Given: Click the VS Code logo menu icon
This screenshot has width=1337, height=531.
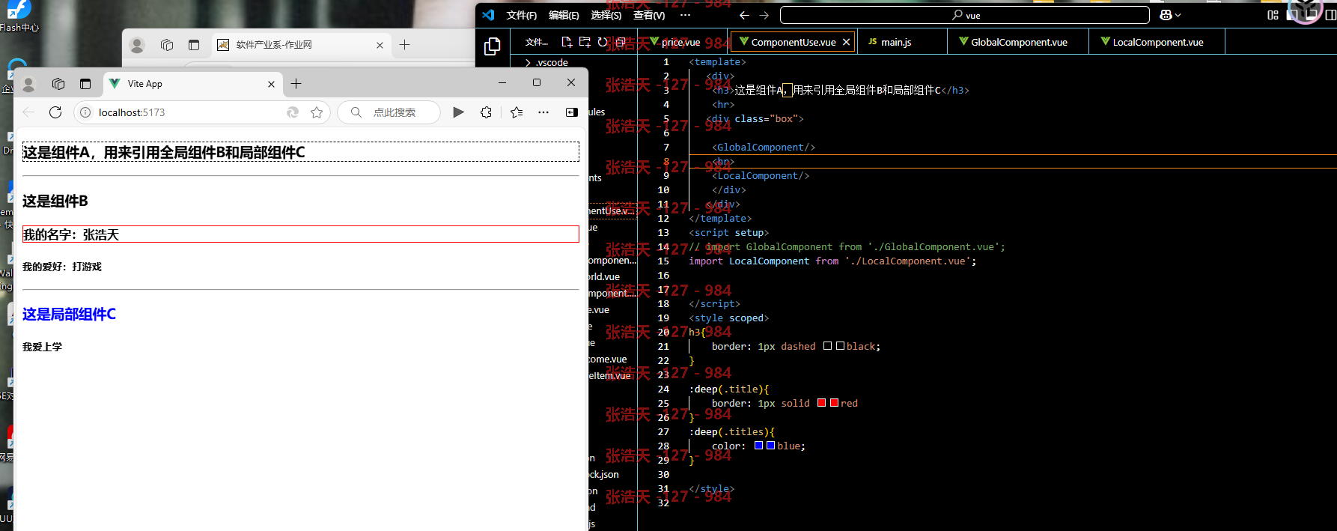Looking at the screenshot, I should [x=488, y=15].
